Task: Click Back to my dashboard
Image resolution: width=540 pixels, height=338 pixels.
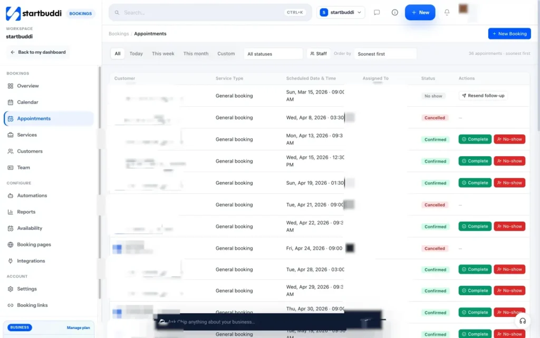Action: pos(38,52)
